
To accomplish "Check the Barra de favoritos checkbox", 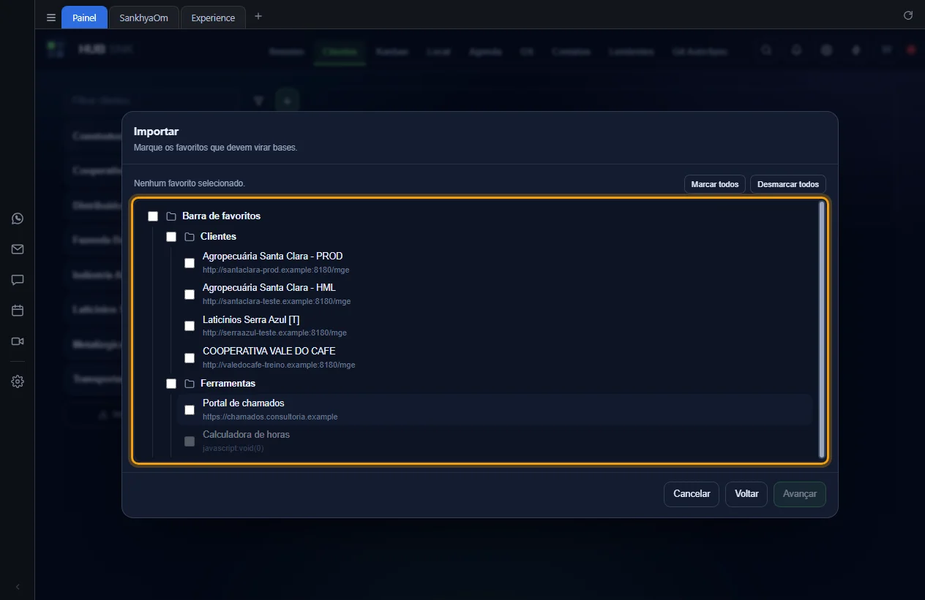I will tap(153, 216).
